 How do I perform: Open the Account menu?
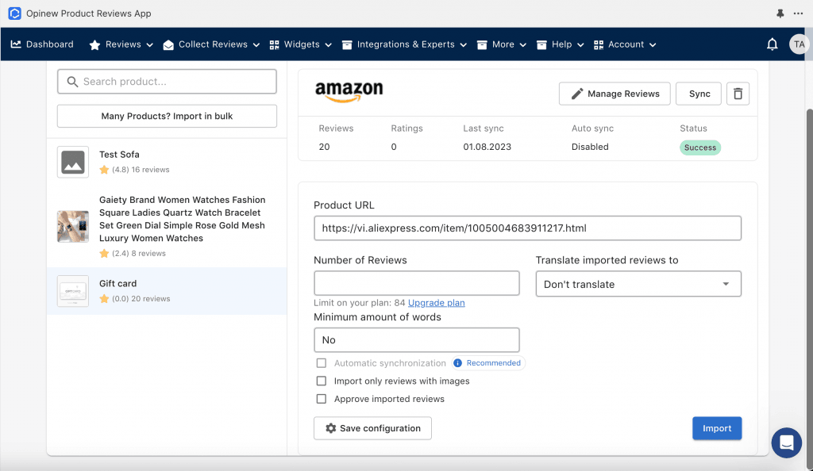click(x=625, y=44)
